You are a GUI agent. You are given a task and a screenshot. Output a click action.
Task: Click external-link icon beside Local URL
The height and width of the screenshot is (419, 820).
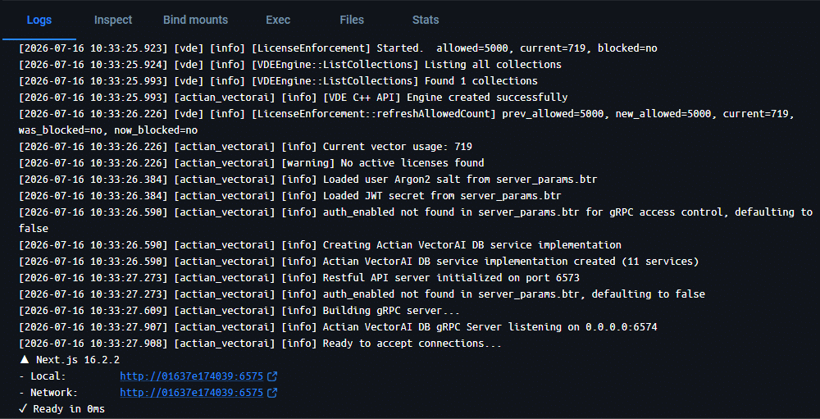click(x=272, y=376)
